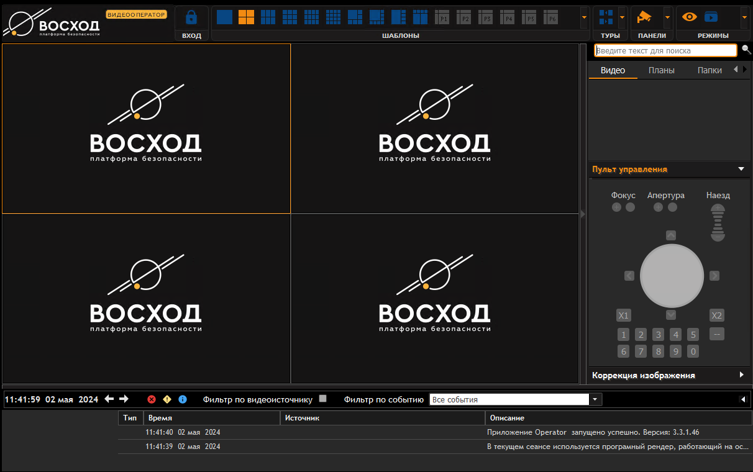Image resolution: width=753 pixels, height=472 pixels.
Task: Click the lock icon above ВХОД
Action: 191,17
